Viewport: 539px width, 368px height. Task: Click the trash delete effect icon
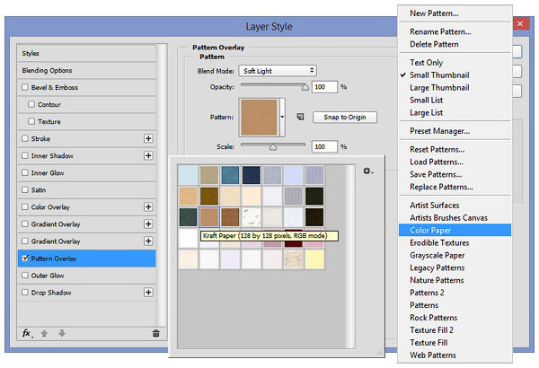click(x=155, y=333)
